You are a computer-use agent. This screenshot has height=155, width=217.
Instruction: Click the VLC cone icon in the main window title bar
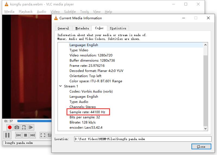(6, 4)
